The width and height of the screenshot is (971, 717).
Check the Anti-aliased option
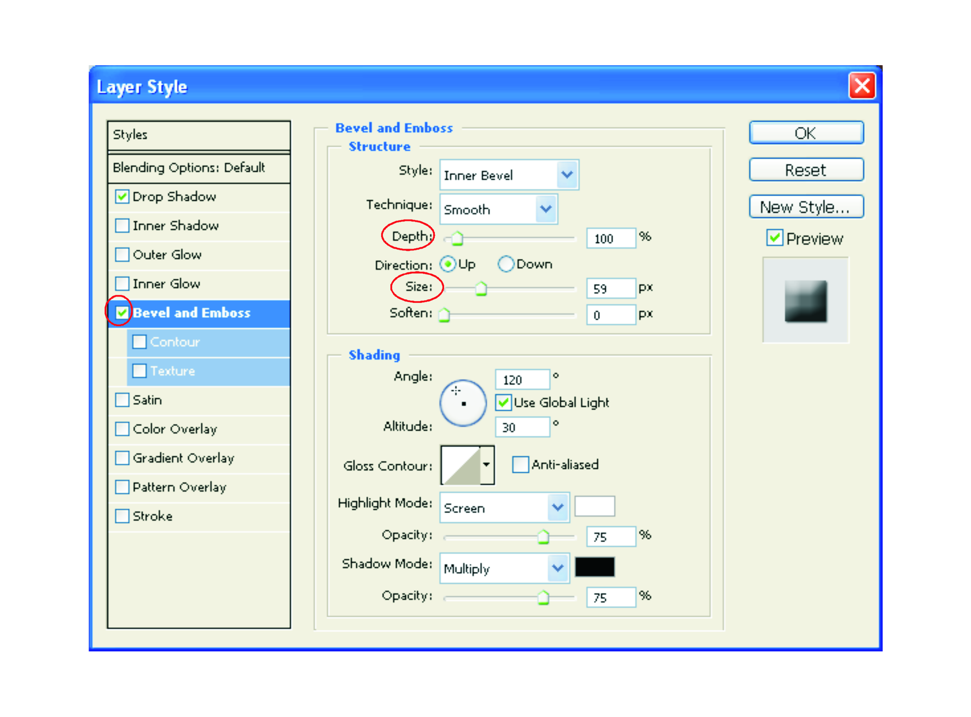coord(520,465)
